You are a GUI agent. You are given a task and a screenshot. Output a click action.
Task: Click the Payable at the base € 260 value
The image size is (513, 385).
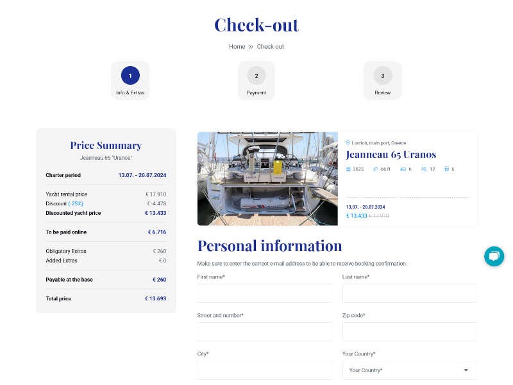coord(159,280)
